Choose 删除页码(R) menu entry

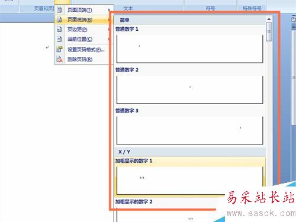84,59
